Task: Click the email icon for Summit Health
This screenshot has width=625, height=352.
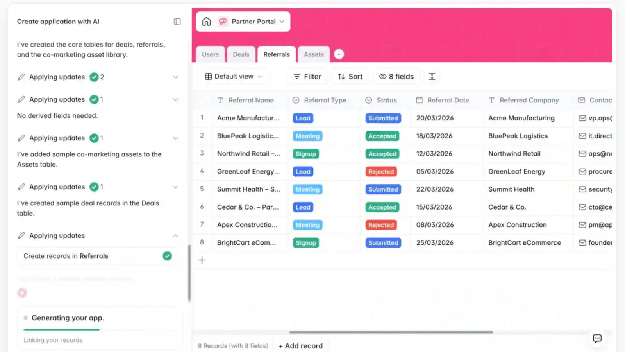Action: click(x=582, y=189)
